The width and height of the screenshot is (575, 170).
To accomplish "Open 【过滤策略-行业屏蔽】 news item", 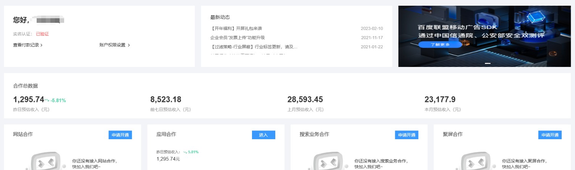I will (x=254, y=47).
